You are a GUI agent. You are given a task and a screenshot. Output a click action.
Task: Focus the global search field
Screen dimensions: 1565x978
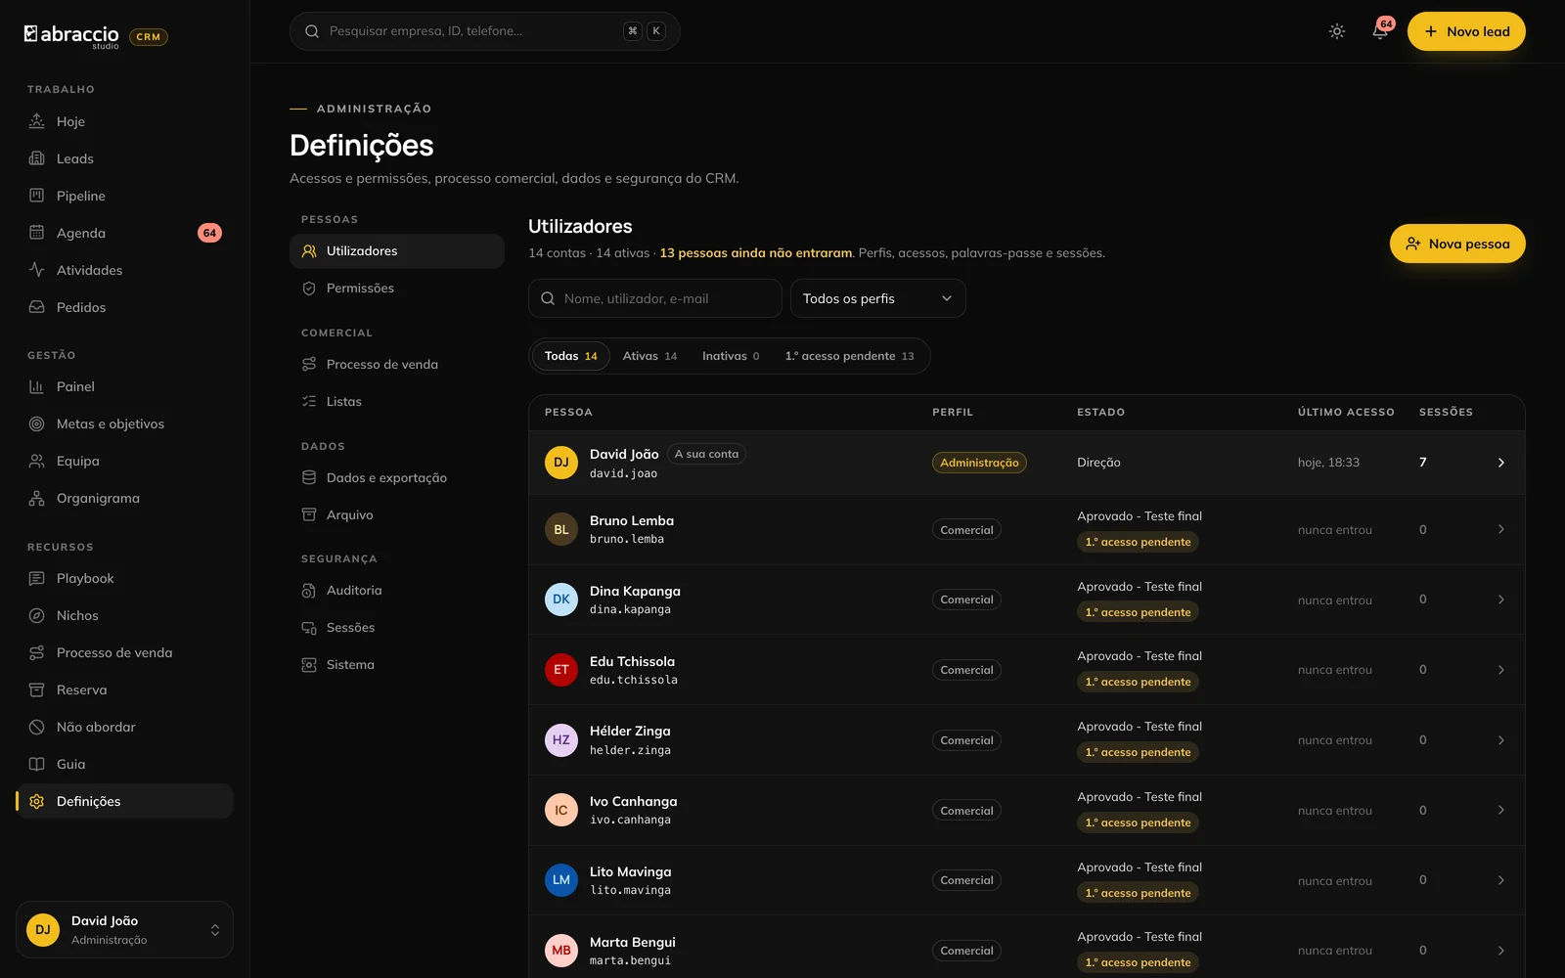[484, 31]
